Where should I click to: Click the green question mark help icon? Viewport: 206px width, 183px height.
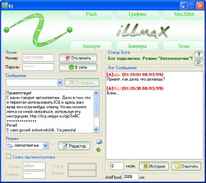199,54
